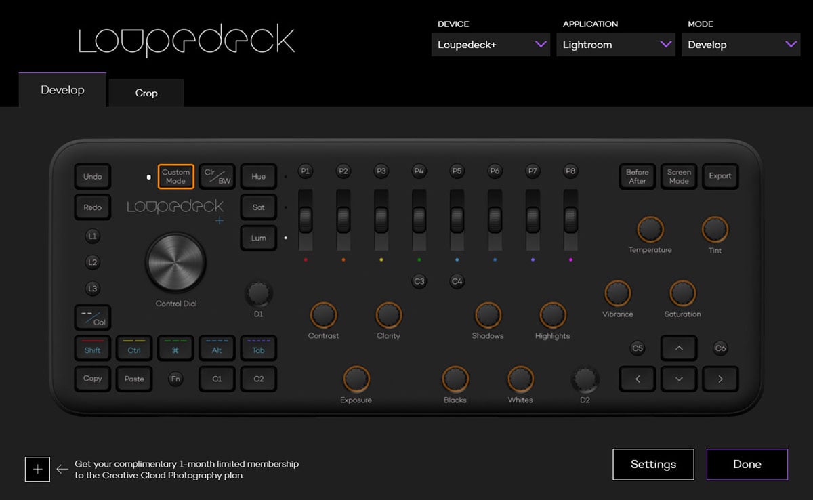Toggle the Hue mode key
813x500 pixels.
coord(259,176)
